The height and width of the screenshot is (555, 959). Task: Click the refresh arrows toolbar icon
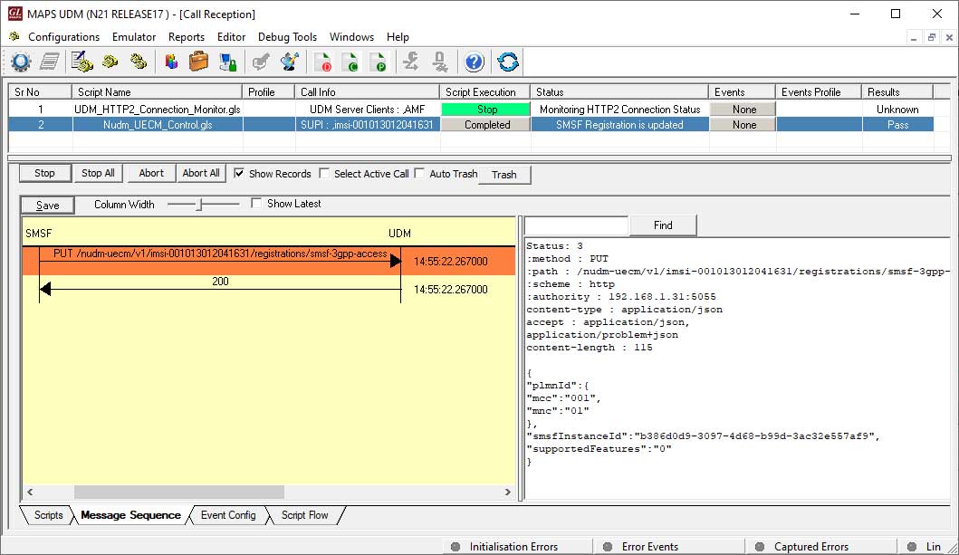(x=508, y=62)
